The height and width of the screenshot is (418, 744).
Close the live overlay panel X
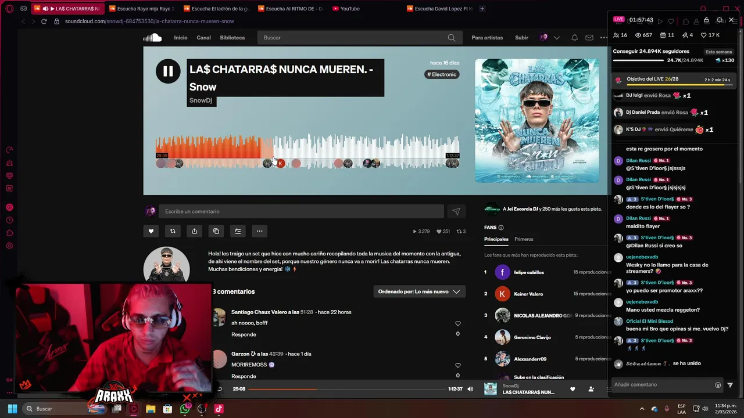point(731,20)
